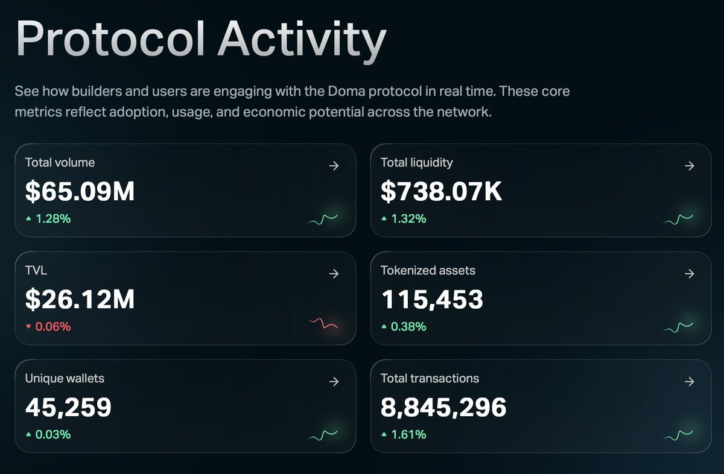Click the 1.32% change percentage
The image size is (724, 474).
[409, 219]
